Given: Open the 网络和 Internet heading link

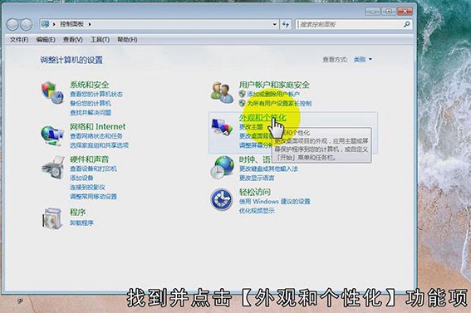Looking at the screenshot, I should click(x=98, y=126).
